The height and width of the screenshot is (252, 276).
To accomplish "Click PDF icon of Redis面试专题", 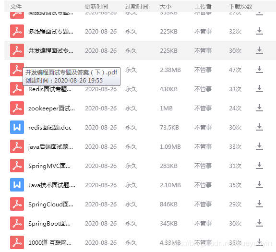I will pyautogui.click(x=17, y=89).
